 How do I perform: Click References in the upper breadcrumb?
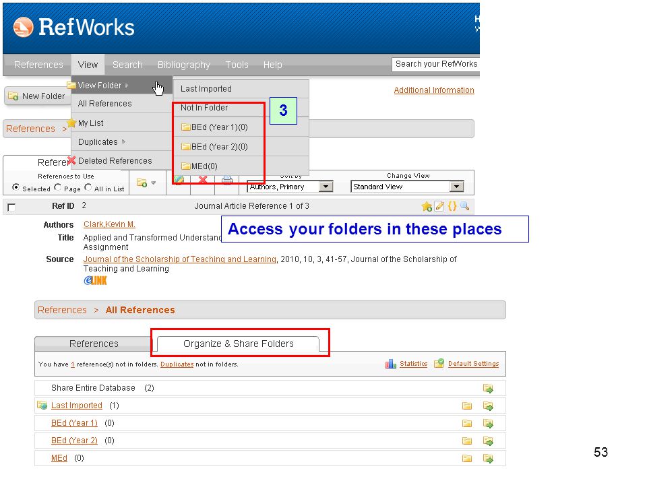click(30, 129)
